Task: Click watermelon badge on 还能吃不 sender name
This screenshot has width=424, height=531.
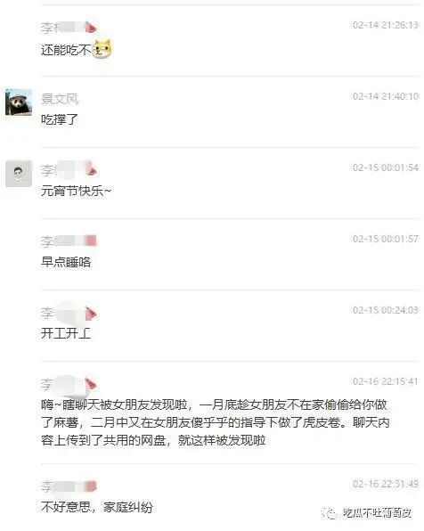Action: (91, 27)
